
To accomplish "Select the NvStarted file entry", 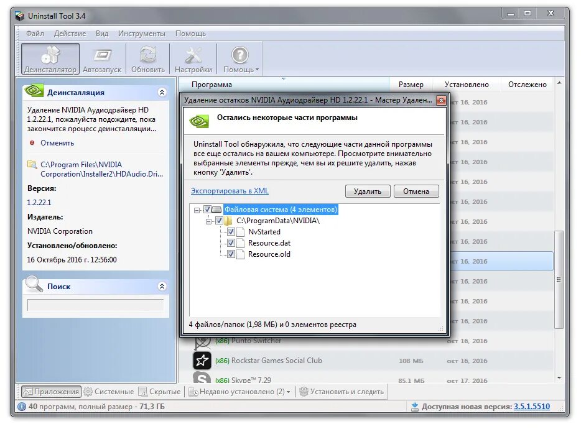I will (x=264, y=232).
